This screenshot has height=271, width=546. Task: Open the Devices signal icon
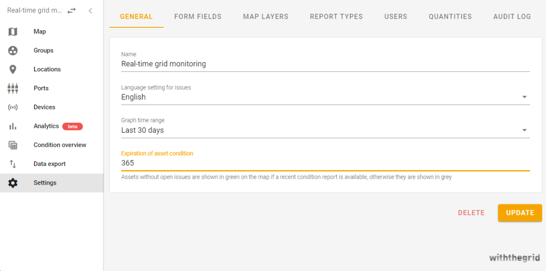click(x=13, y=107)
